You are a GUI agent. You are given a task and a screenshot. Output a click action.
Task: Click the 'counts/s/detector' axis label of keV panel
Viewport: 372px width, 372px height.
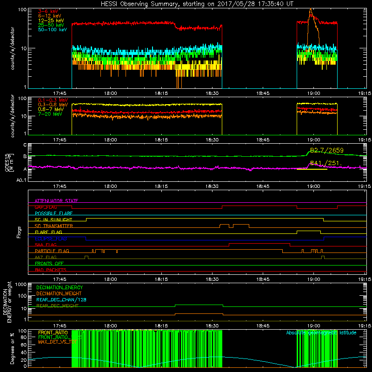[13, 48]
